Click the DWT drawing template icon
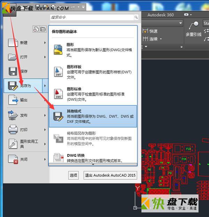209x217 pixels. (58, 72)
